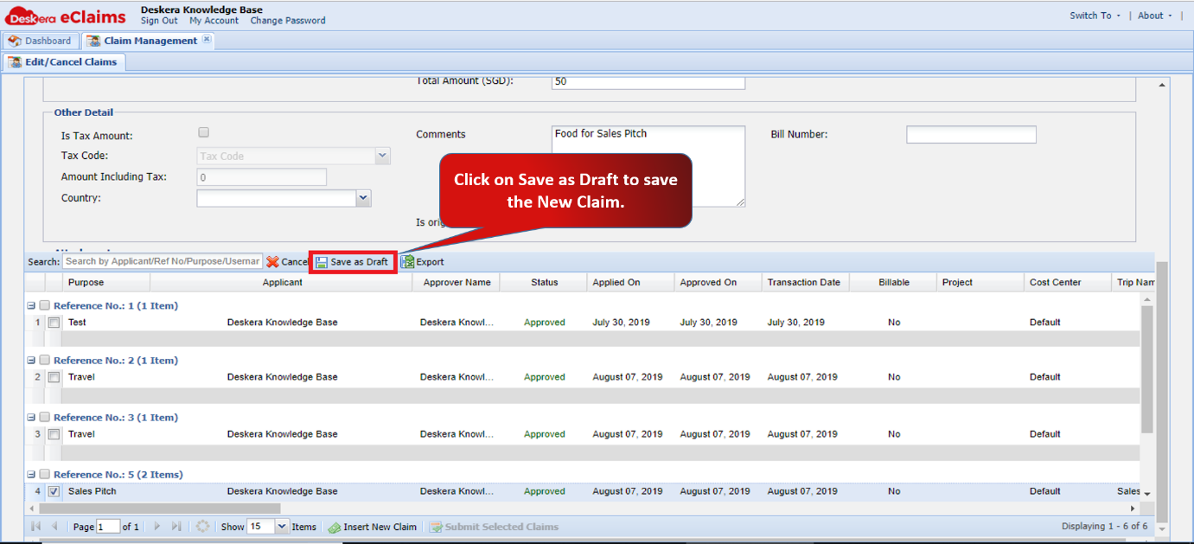Open the Show items-per-page dropdown

(x=282, y=527)
